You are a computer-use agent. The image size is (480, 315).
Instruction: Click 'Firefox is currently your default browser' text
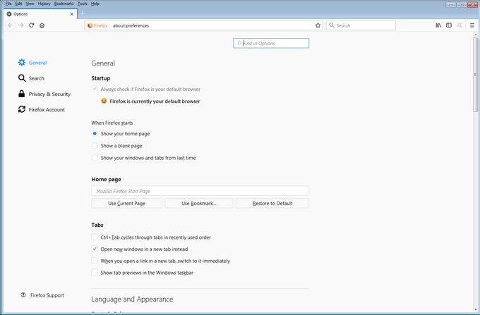[x=155, y=101]
